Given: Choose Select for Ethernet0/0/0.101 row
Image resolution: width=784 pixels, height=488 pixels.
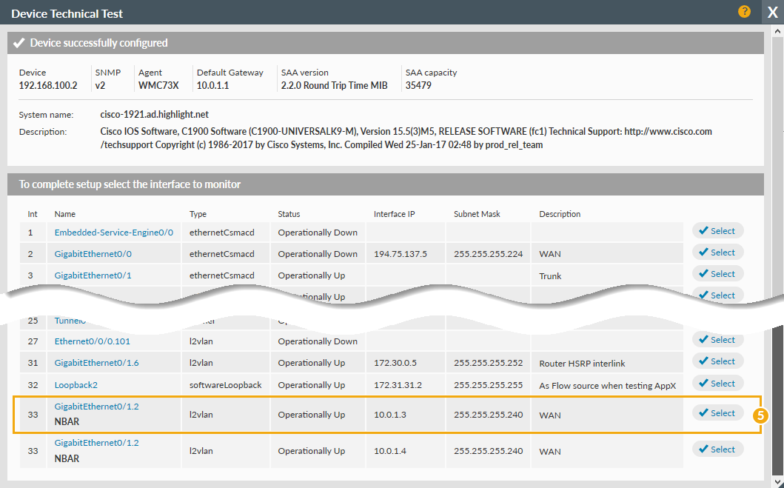Looking at the screenshot, I should point(717,340).
